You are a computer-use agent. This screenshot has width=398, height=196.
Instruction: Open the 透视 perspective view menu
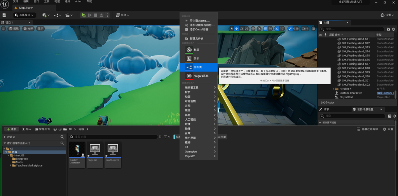(x=14, y=29)
